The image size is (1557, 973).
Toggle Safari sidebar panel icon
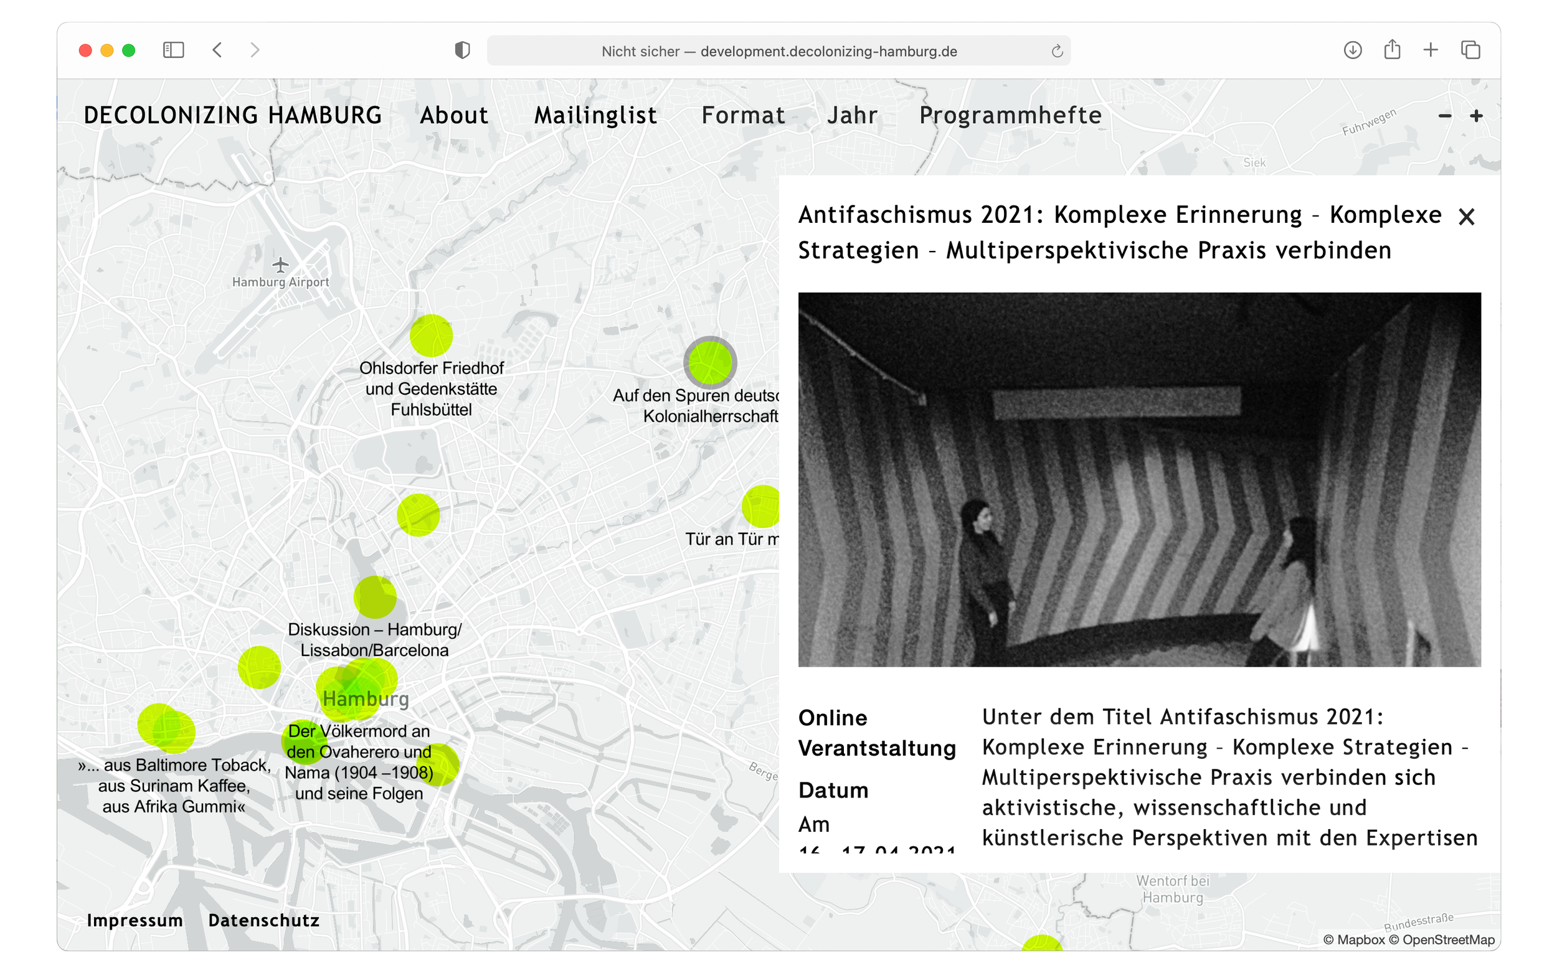pos(173,50)
